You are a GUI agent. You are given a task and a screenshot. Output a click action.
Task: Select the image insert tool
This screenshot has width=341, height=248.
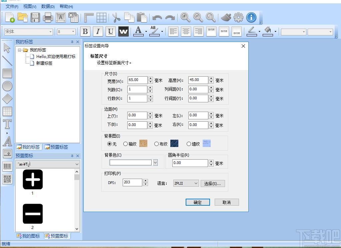(x=7, y=154)
